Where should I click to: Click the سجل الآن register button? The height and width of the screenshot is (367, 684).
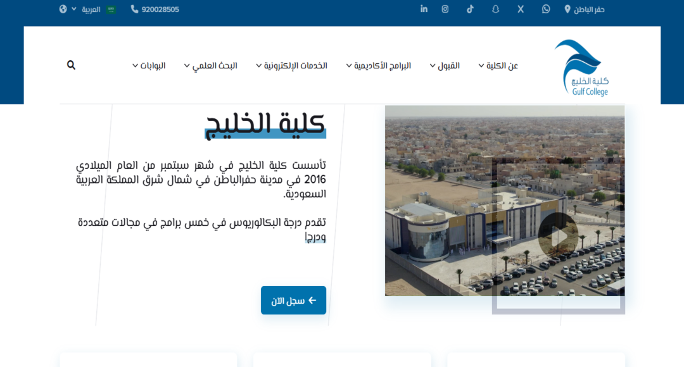pyautogui.click(x=294, y=301)
